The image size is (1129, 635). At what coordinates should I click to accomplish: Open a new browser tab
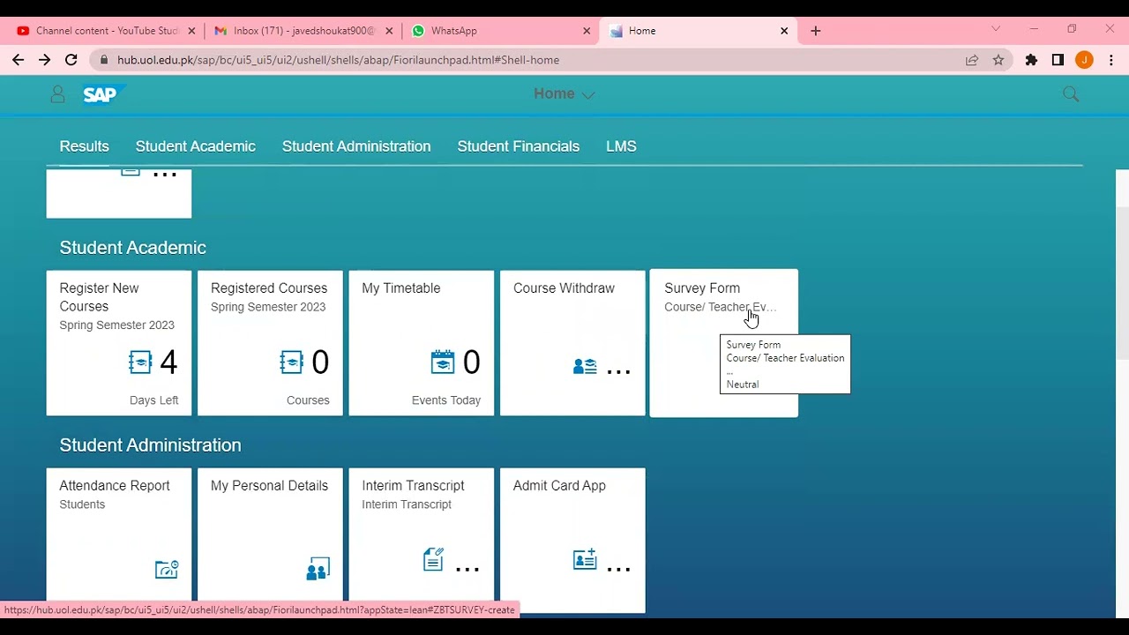pyautogui.click(x=816, y=31)
